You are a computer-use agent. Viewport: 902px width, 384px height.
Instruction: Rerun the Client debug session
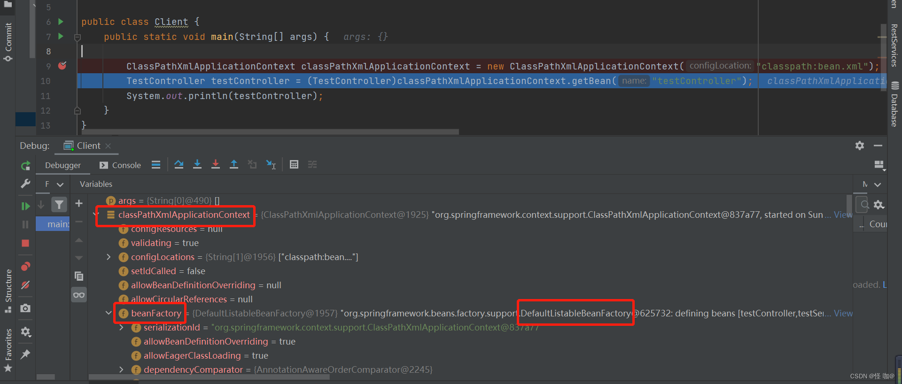point(25,165)
